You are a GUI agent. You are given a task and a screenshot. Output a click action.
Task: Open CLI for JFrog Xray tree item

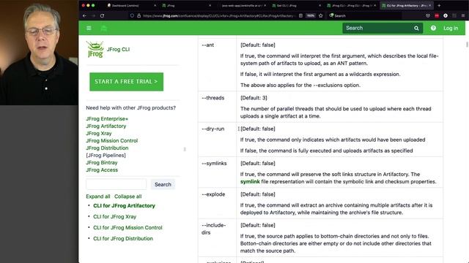114,217
